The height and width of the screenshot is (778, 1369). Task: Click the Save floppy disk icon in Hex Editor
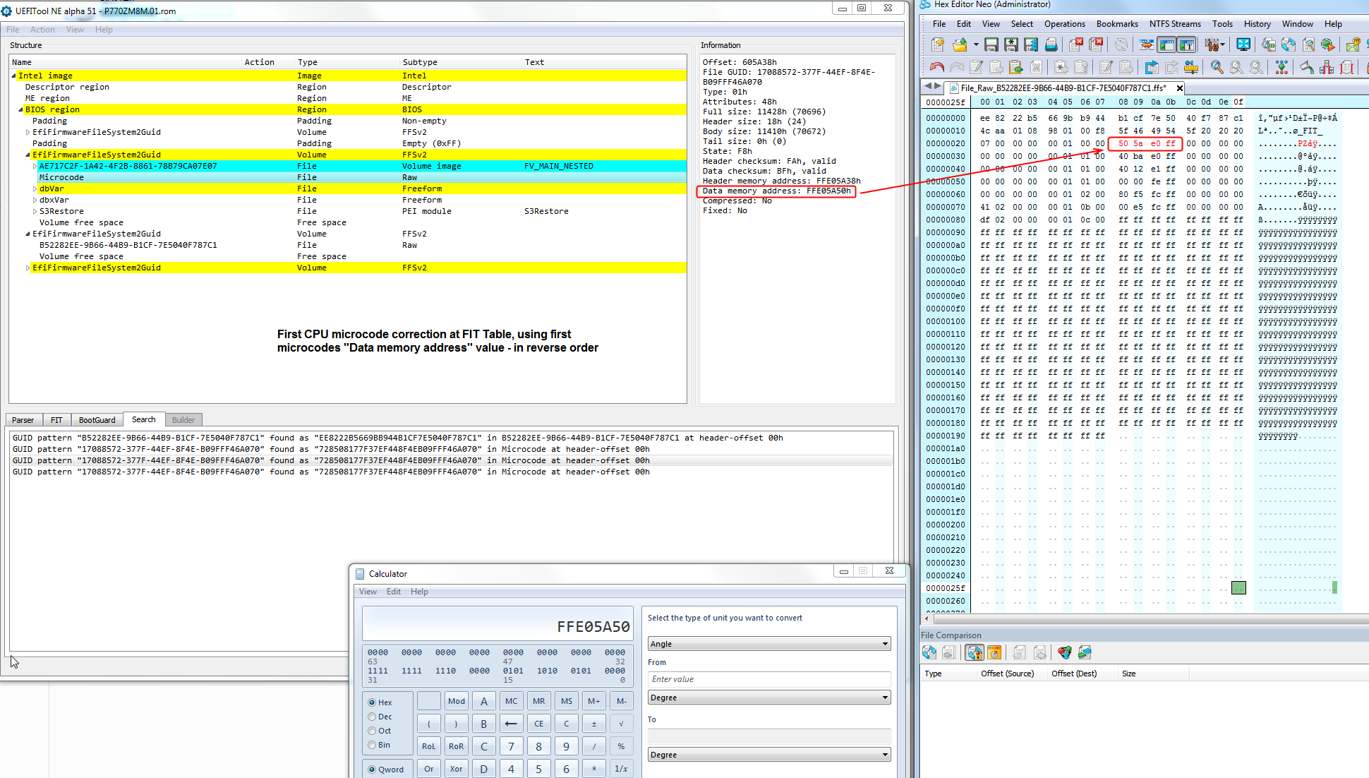point(991,44)
